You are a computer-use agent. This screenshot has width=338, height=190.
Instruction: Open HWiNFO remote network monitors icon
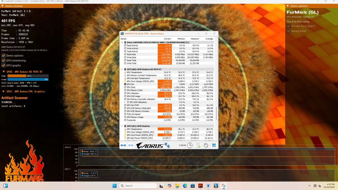[167, 145]
